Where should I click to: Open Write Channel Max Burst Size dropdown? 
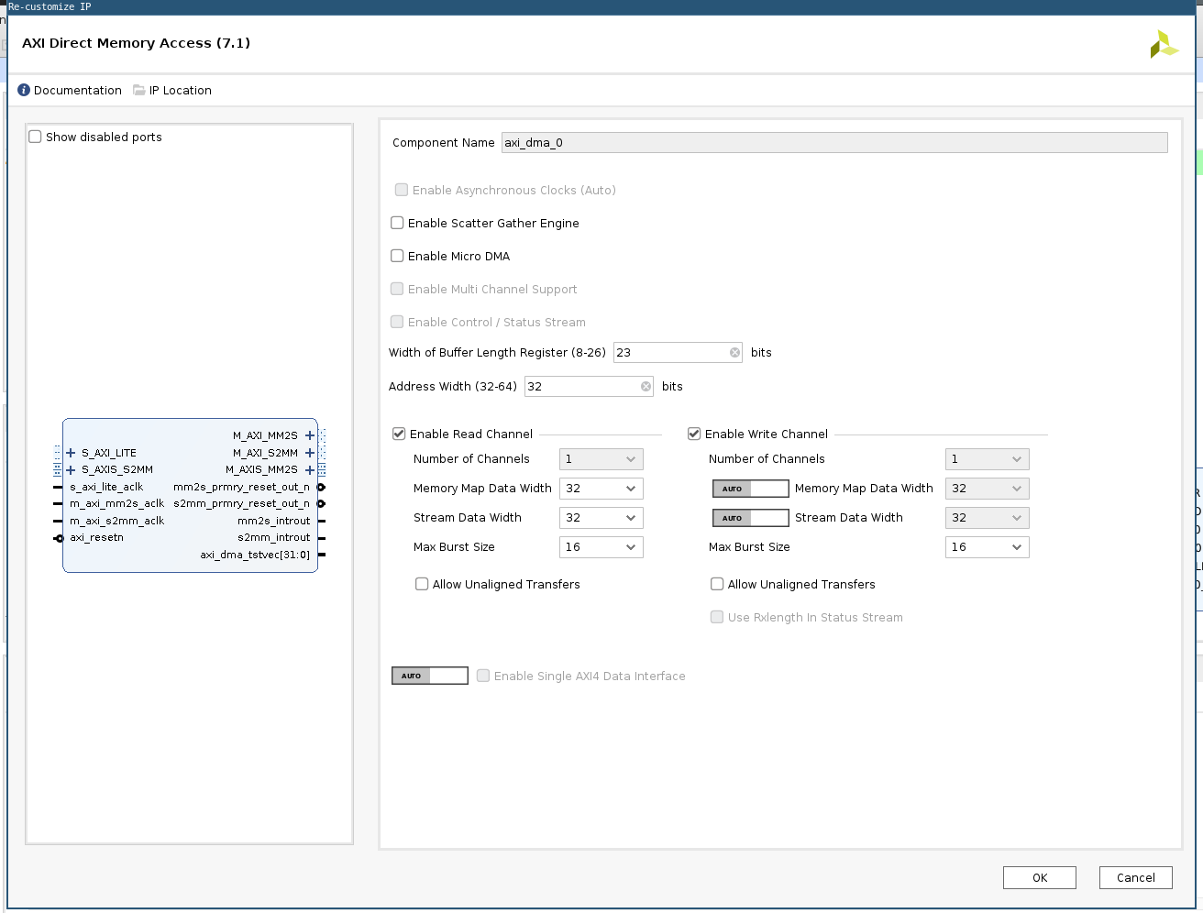pyautogui.click(x=987, y=547)
